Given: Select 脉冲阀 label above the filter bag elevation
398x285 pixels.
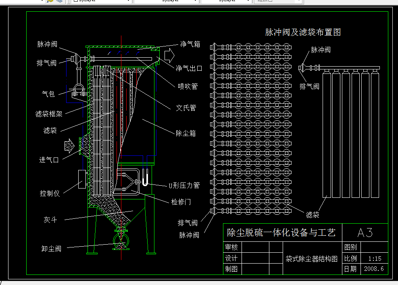Looking at the screenshot, I should click(321, 50).
